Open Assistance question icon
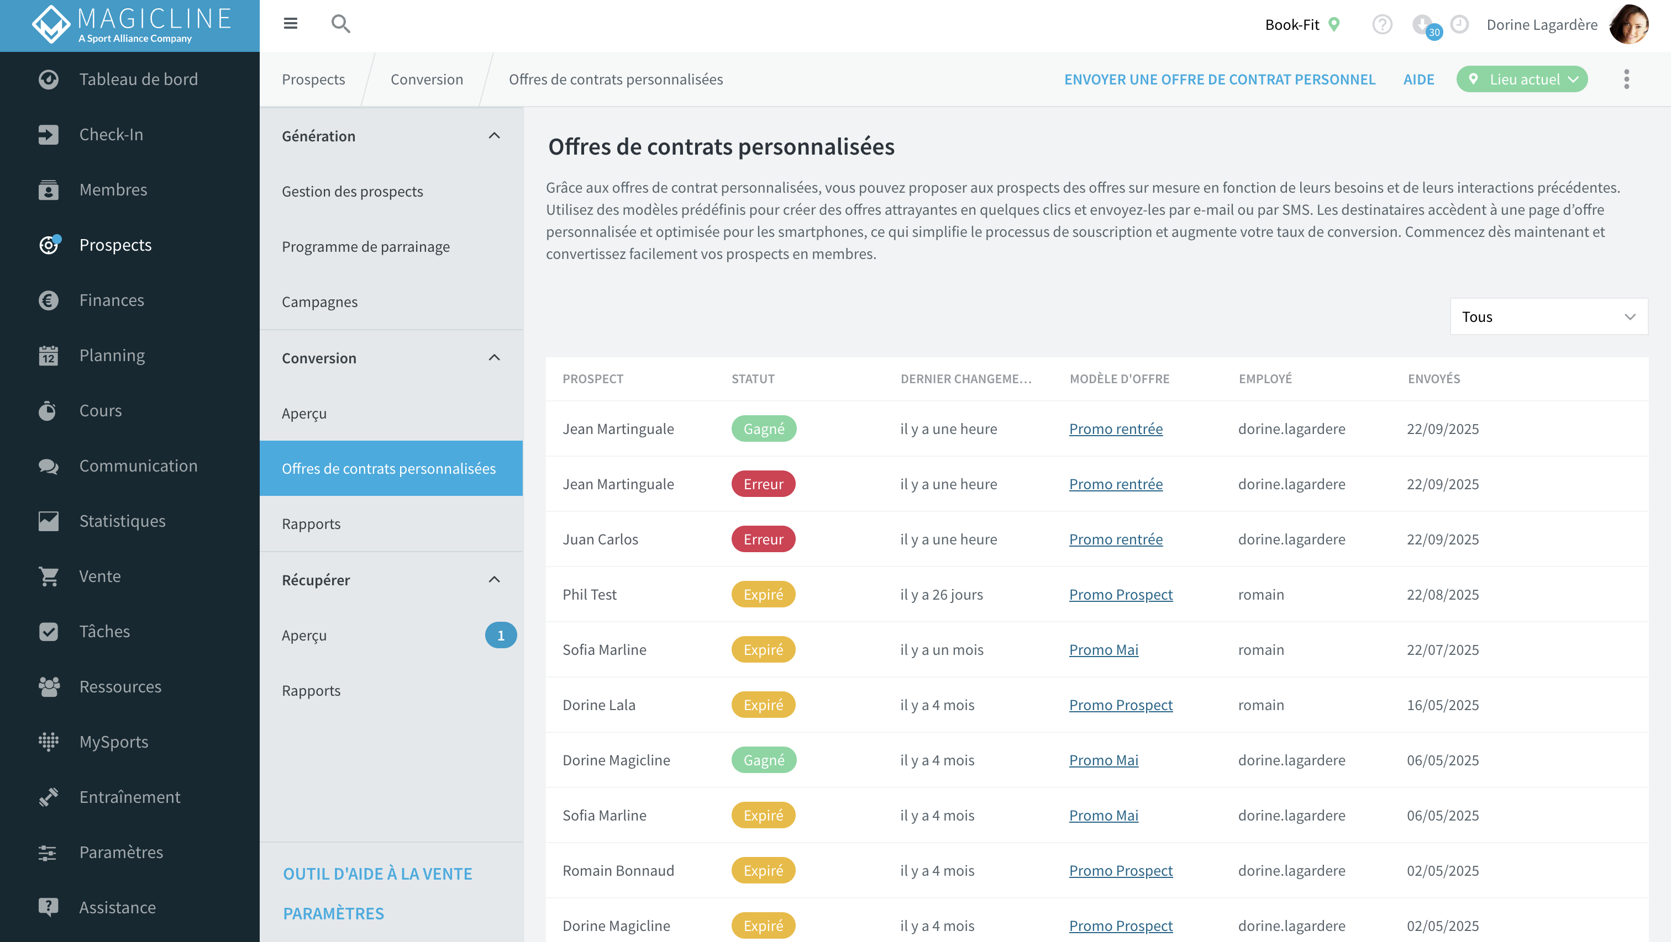Viewport: 1671px width, 942px height. click(x=48, y=908)
